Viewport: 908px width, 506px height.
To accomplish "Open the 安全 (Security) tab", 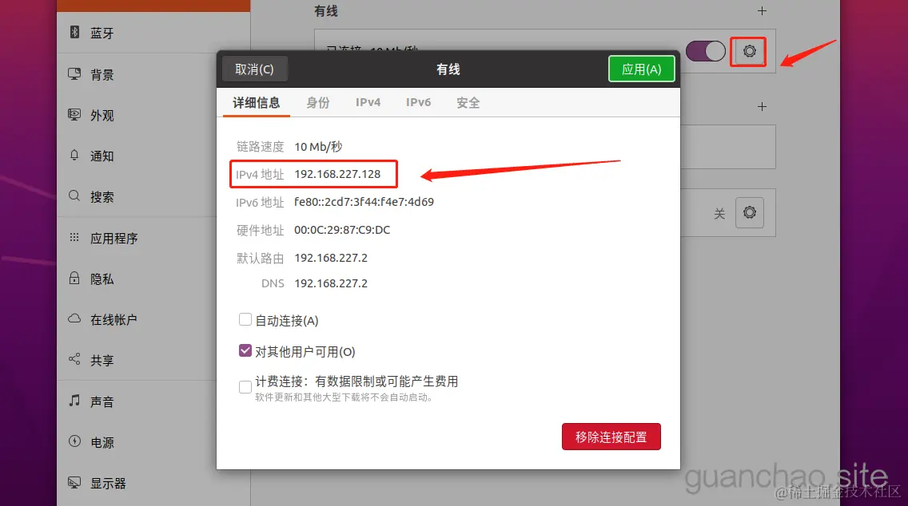I will tap(468, 102).
